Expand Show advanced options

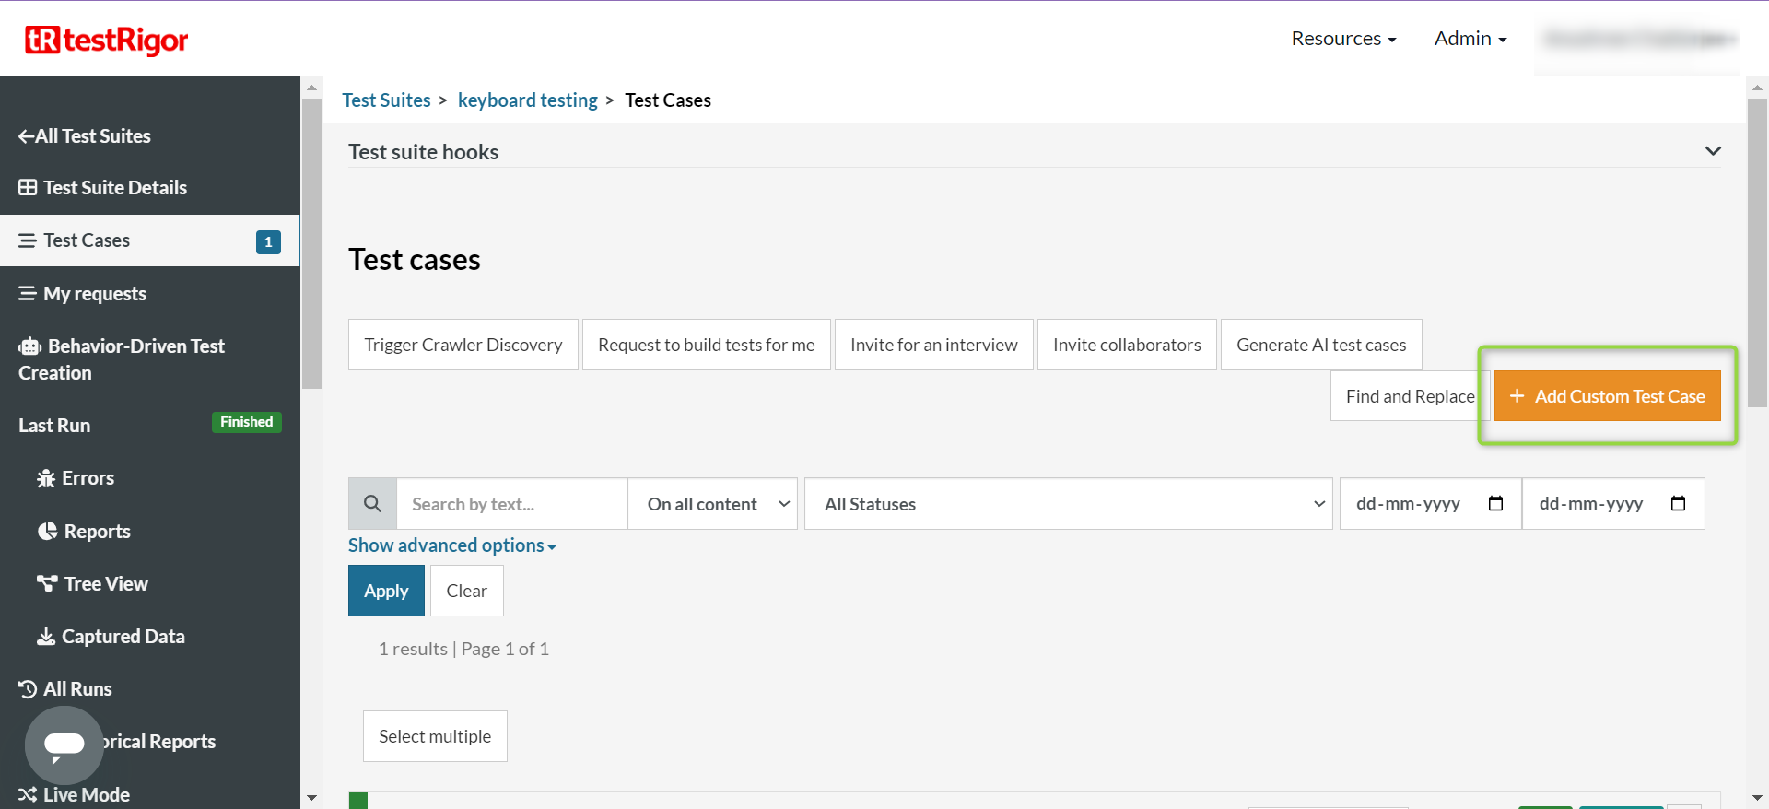451,545
